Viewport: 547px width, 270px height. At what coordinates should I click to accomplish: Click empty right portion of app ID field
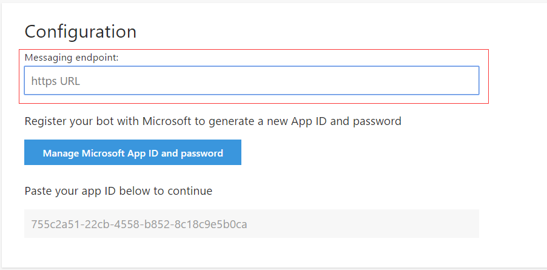(394, 224)
